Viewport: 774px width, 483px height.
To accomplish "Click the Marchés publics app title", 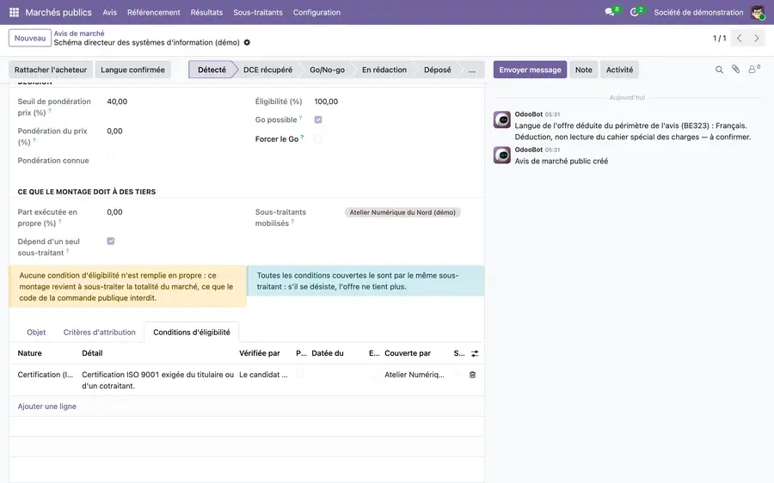I will [x=58, y=12].
